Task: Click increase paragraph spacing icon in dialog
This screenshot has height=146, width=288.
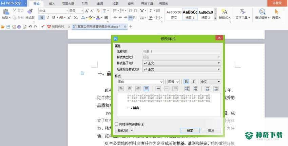Action: point(187,89)
